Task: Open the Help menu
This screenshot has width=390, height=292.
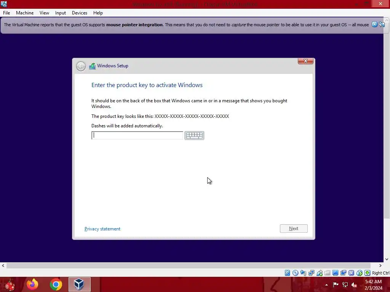Action: click(x=98, y=13)
